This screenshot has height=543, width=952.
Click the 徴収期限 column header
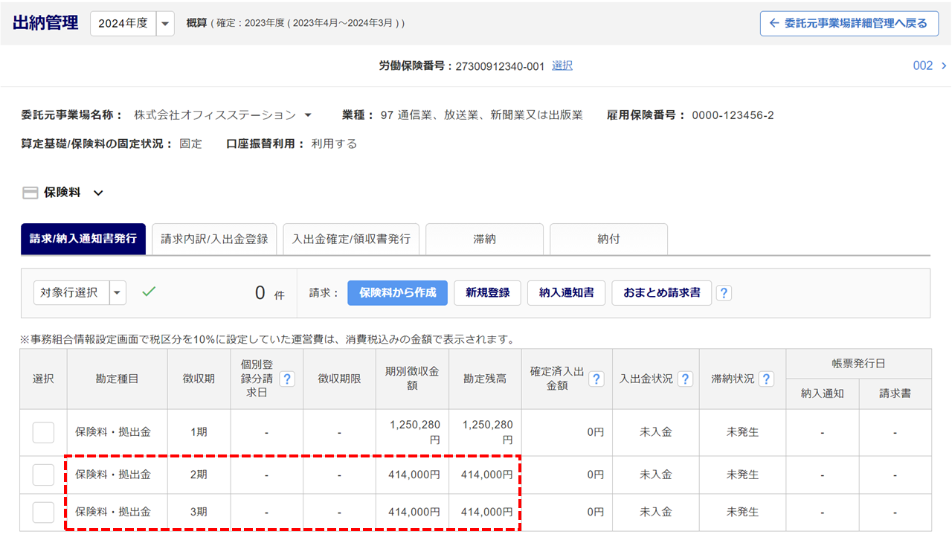click(339, 379)
